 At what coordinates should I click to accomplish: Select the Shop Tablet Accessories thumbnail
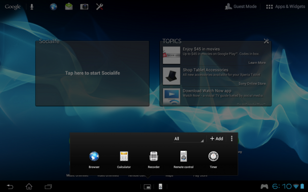pos(171,76)
